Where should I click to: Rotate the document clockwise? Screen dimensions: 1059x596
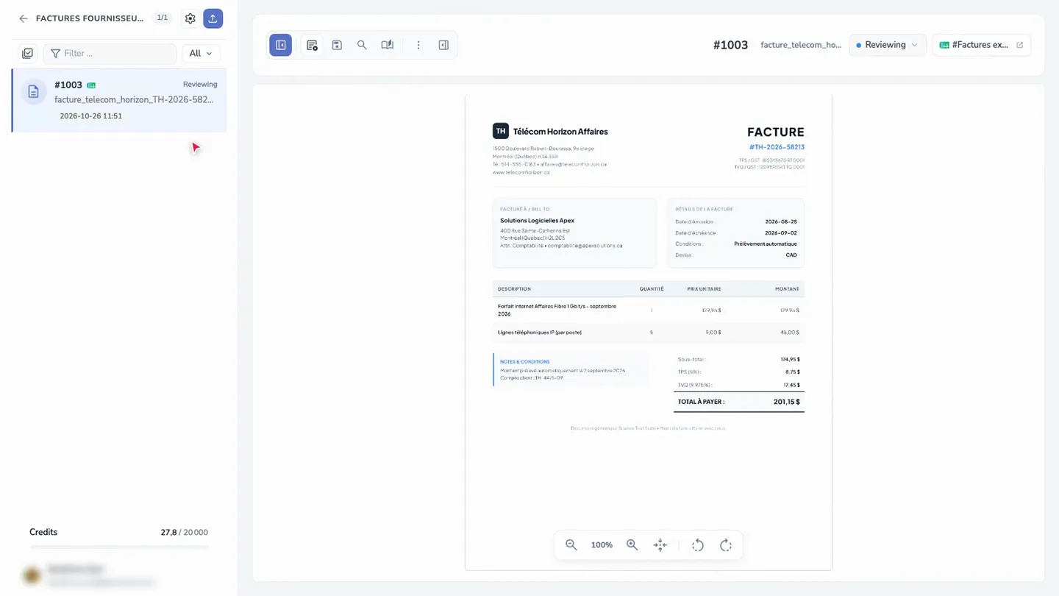coord(726,545)
